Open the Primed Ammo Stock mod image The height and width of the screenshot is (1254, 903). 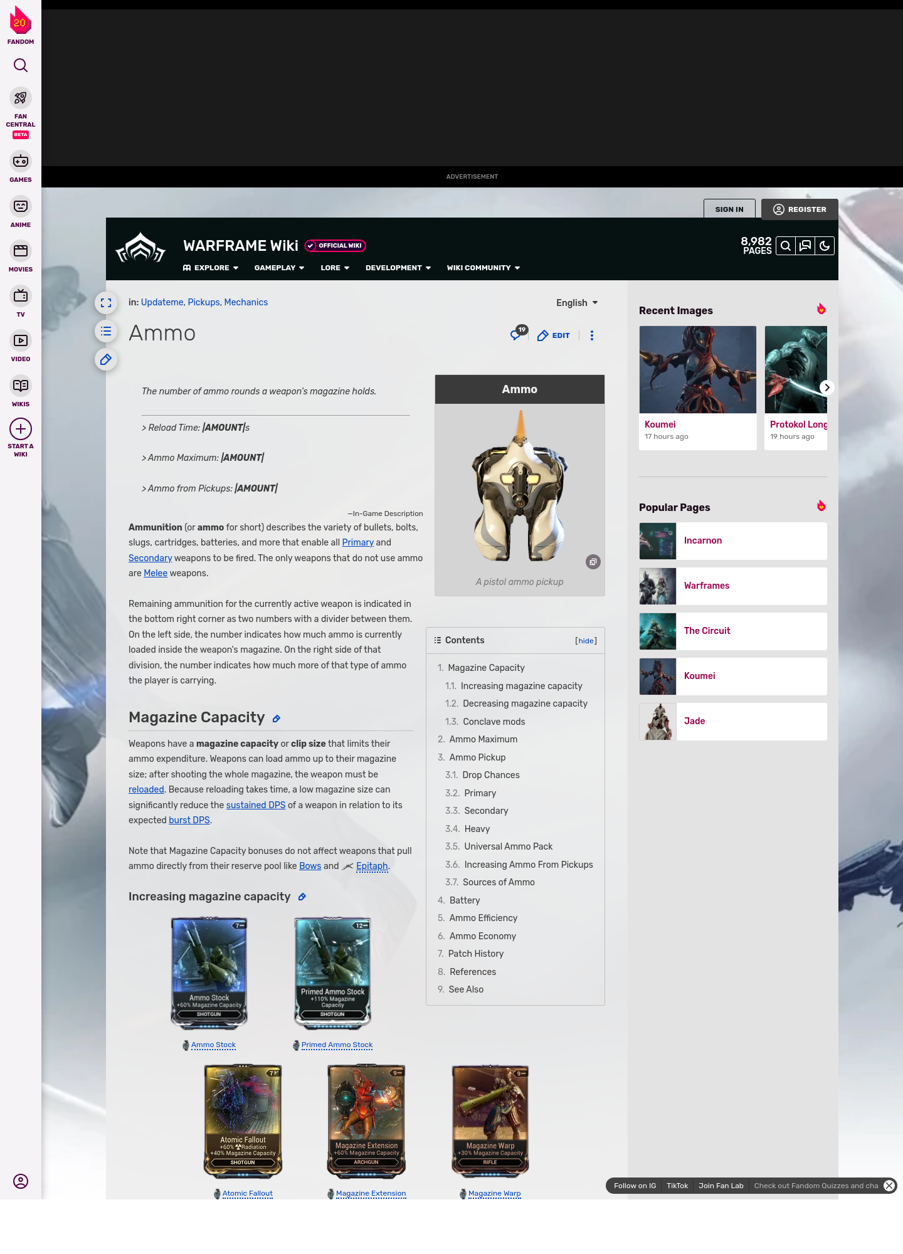333,973
